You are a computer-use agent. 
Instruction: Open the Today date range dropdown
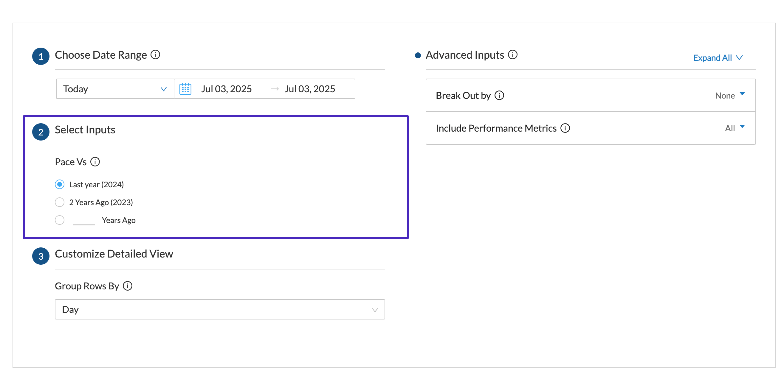pos(115,89)
